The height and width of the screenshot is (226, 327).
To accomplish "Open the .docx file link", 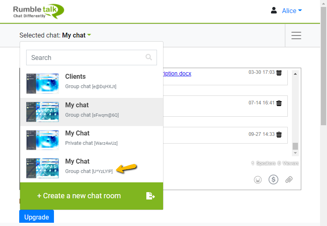I will 177,73.
